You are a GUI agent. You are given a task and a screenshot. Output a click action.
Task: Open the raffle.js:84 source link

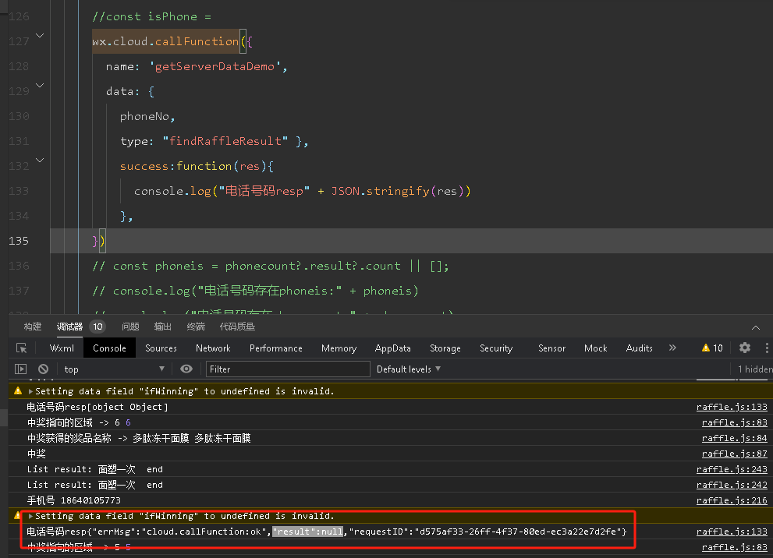point(735,438)
